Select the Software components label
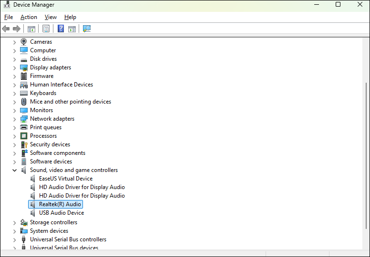This screenshot has height=257, width=370. (x=58, y=153)
